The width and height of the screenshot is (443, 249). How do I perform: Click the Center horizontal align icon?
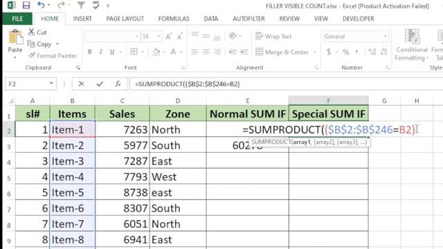tap(206, 52)
